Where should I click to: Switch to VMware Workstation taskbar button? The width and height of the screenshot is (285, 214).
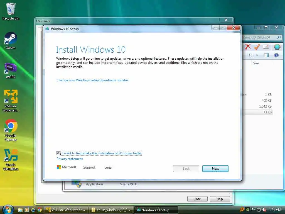coord(66,210)
